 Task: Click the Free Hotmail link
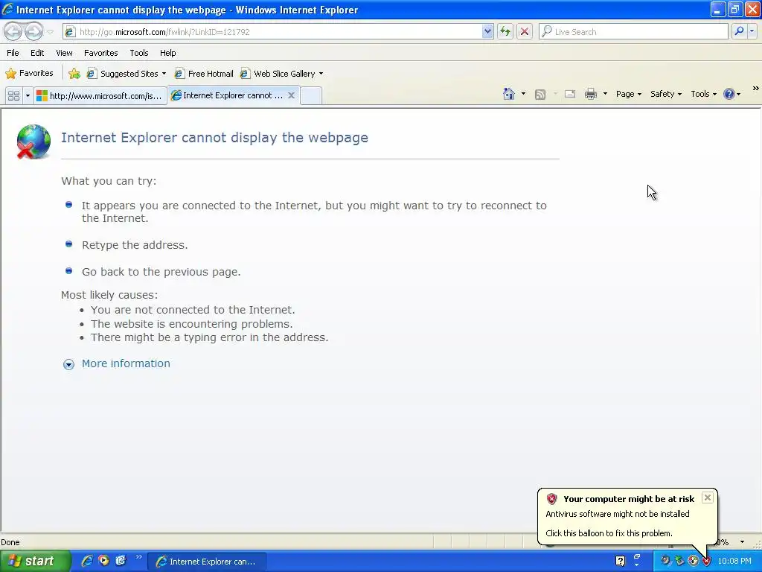204,74
